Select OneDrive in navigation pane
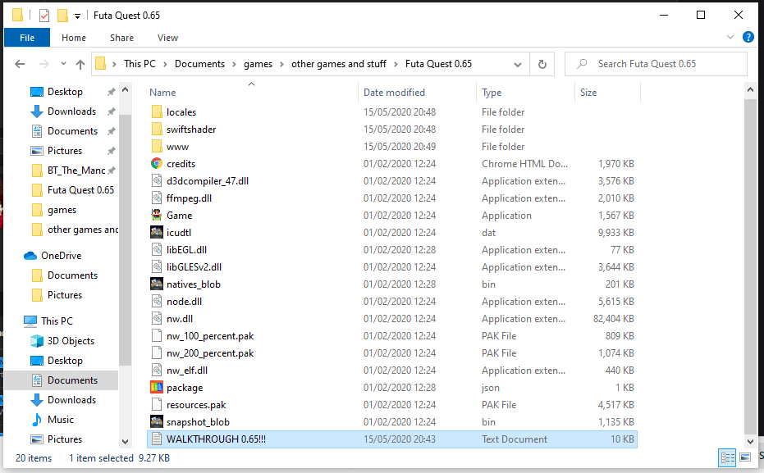The height and width of the screenshot is (473, 764). 61,256
